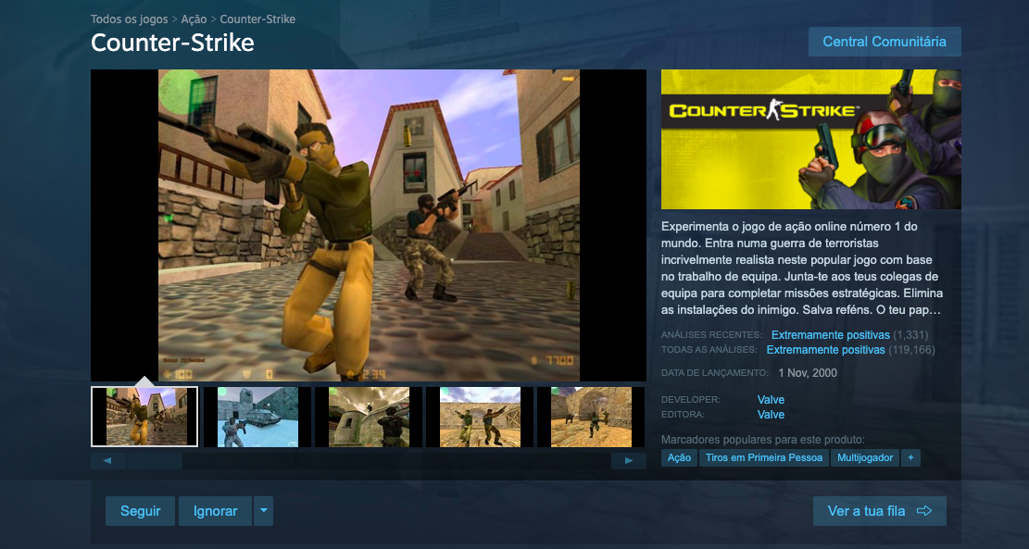Click the plus button to add tags

[910, 458]
